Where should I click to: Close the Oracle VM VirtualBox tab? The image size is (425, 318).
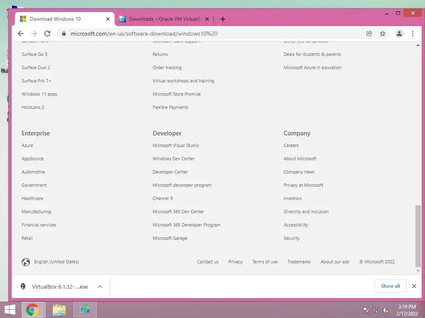pyautogui.click(x=207, y=19)
